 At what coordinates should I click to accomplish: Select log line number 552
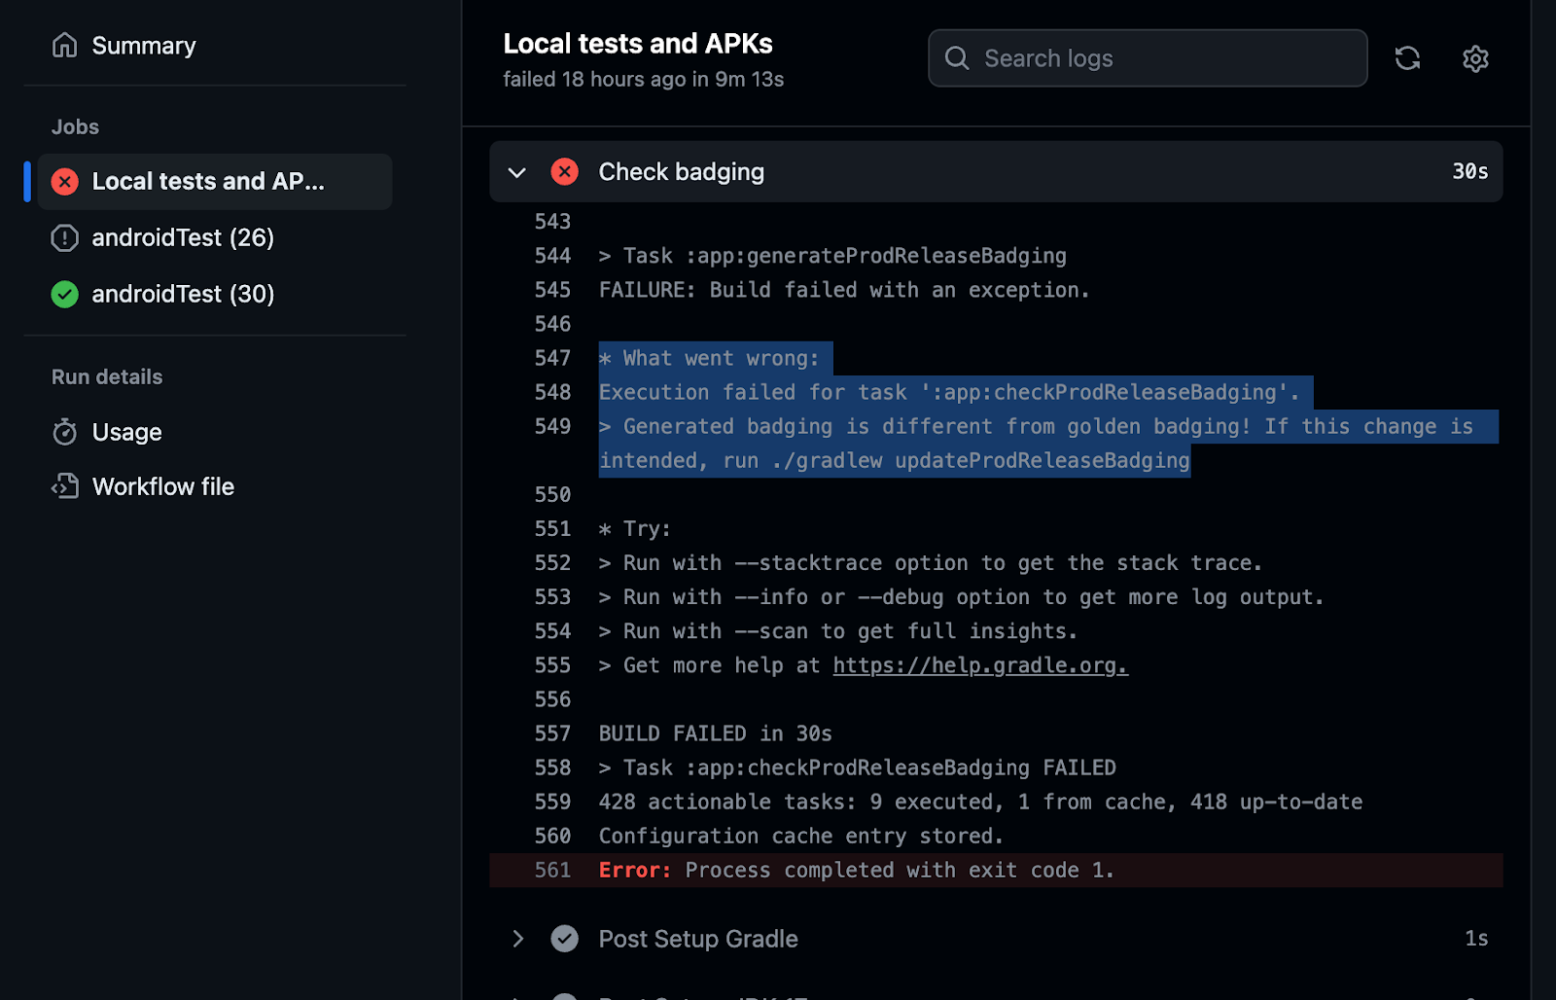(552, 563)
